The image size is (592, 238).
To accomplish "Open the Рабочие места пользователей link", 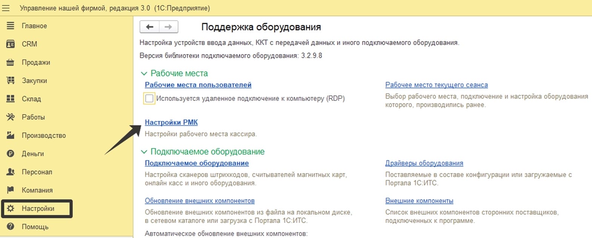I will click(198, 85).
